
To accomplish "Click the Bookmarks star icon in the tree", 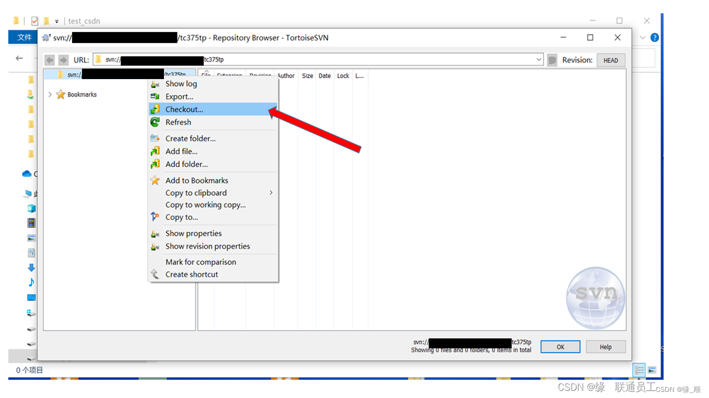I will [61, 94].
